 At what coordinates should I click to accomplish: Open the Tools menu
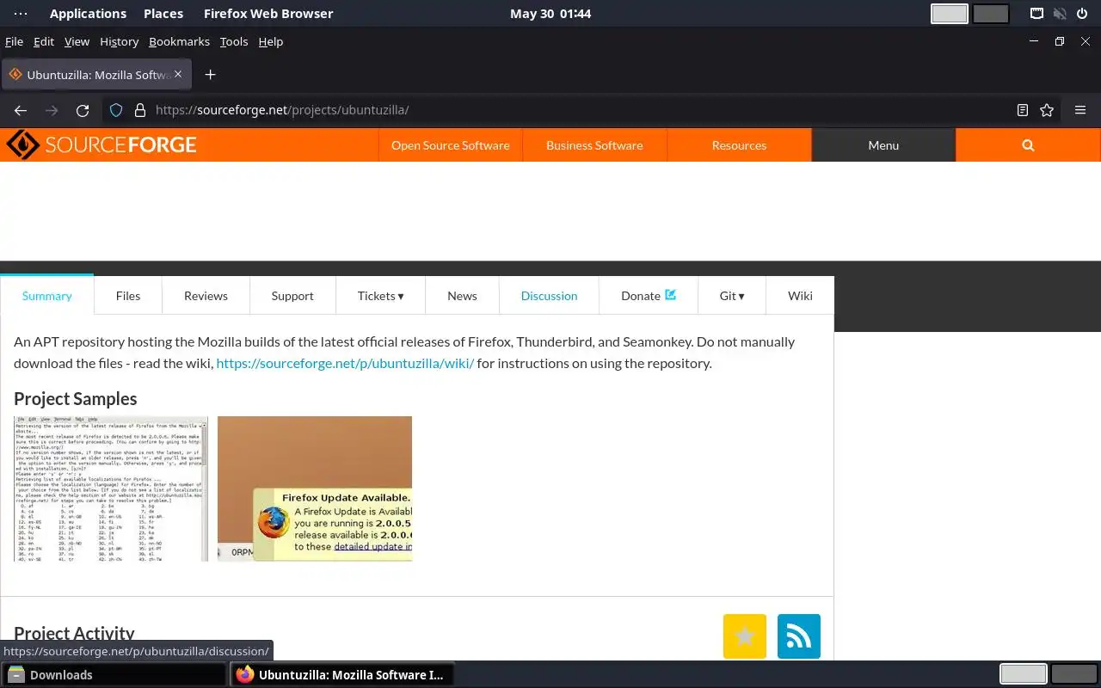(234, 41)
